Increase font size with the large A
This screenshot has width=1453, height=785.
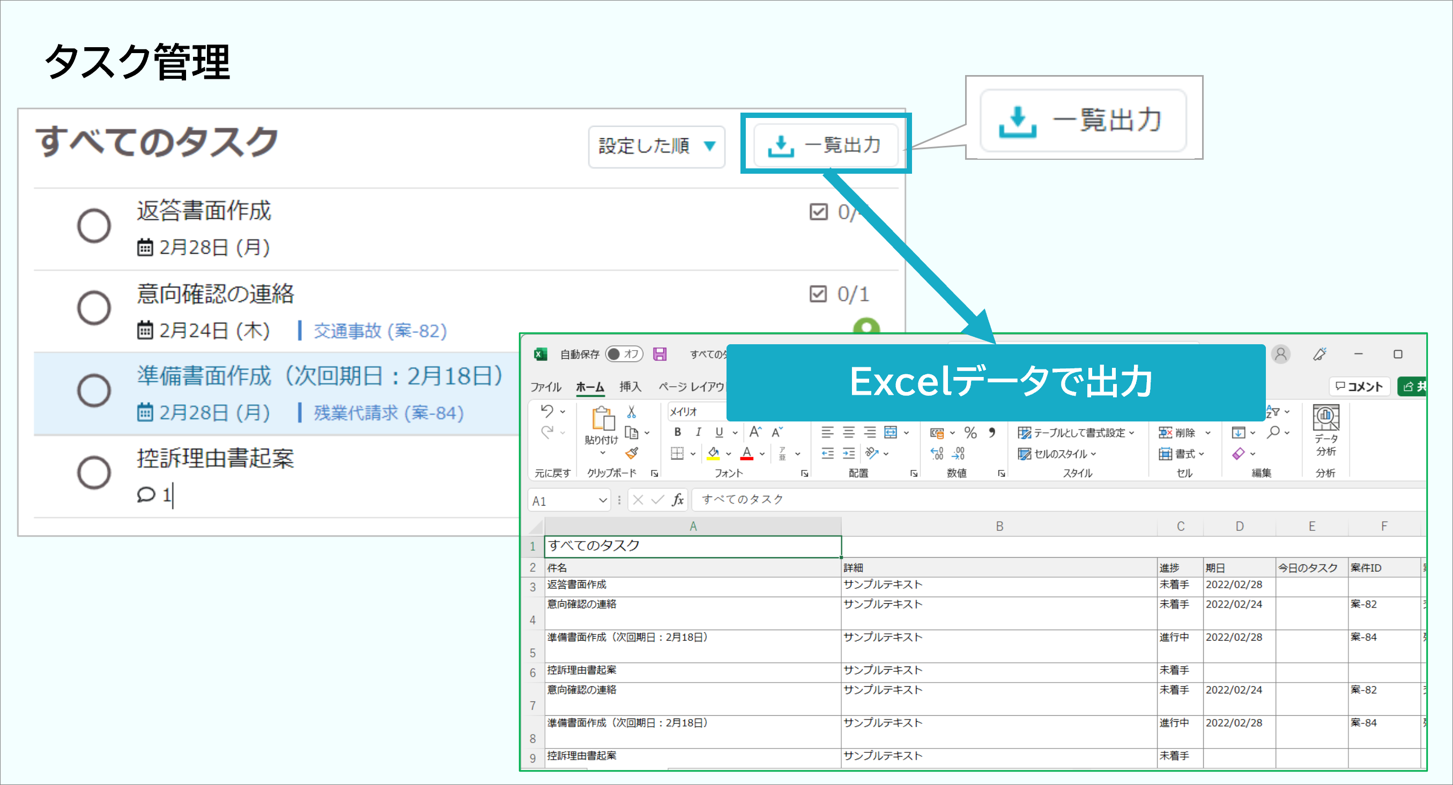[x=755, y=432]
